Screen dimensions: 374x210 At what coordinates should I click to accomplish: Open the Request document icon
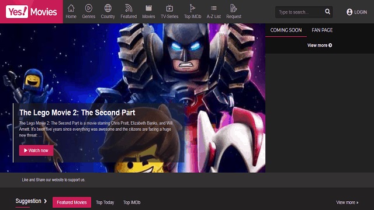[234, 8]
